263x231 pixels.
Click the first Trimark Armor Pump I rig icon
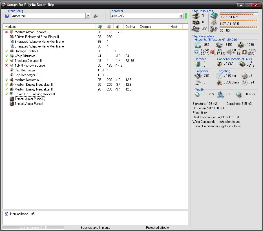click(12, 99)
